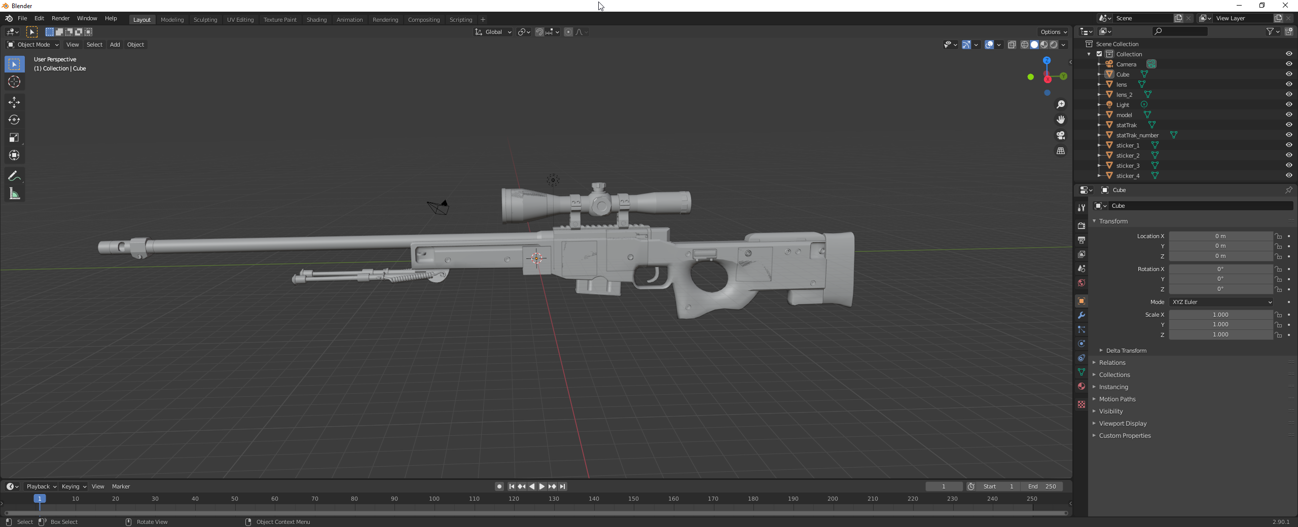1298x527 pixels.
Task: Jump to timeline end frame button
Action: [562, 486]
